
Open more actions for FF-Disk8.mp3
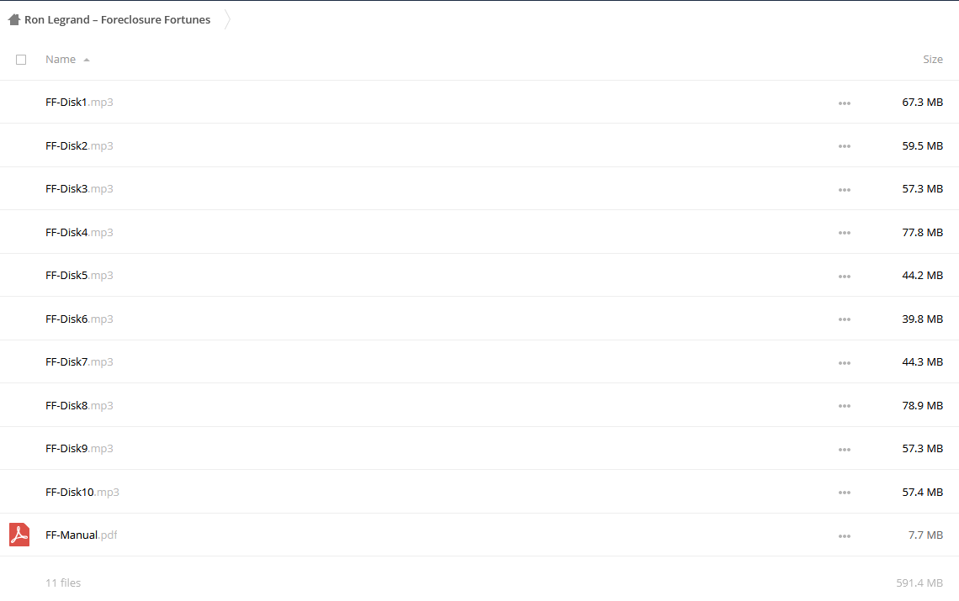pyautogui.click(x=845, y=406)
